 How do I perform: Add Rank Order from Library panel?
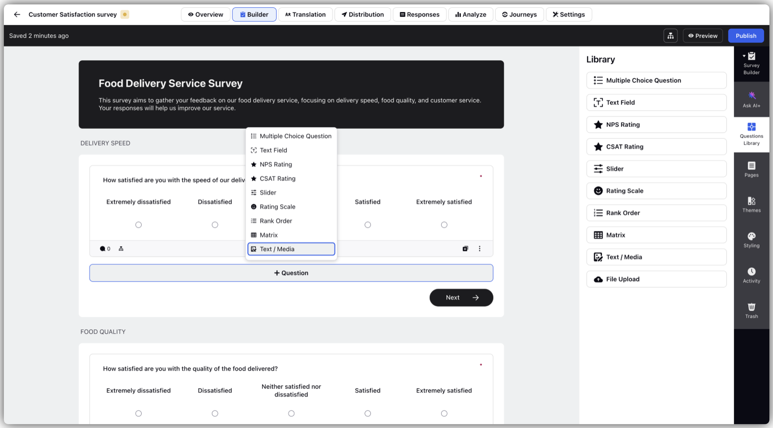(x=656, y=213)
